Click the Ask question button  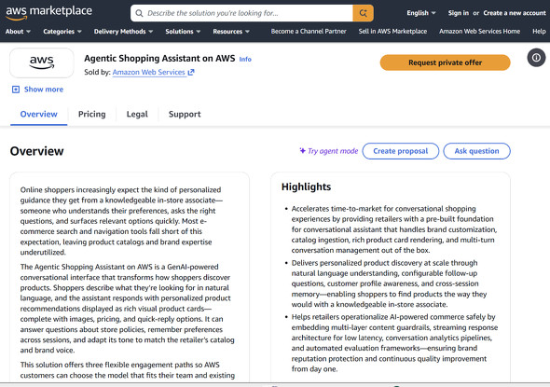coord(476,151)
